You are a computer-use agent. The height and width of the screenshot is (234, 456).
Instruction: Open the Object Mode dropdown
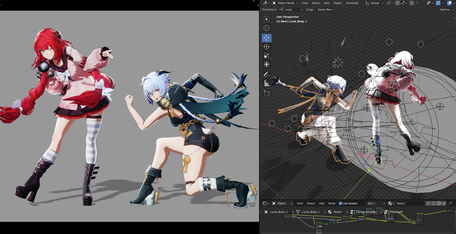285,3
